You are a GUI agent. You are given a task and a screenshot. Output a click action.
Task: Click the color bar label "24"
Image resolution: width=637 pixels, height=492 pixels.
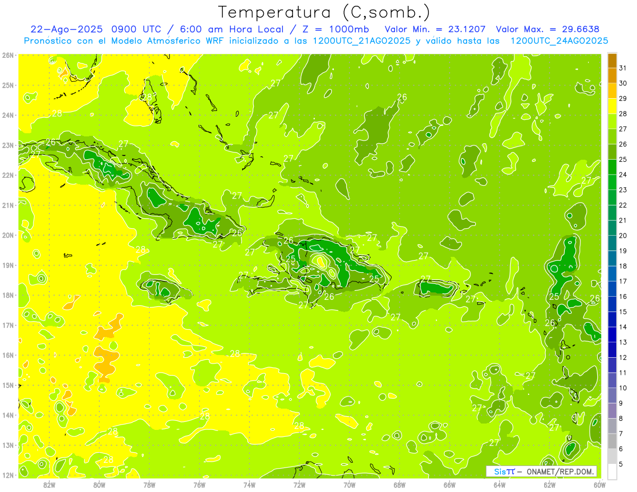(623, 175)
